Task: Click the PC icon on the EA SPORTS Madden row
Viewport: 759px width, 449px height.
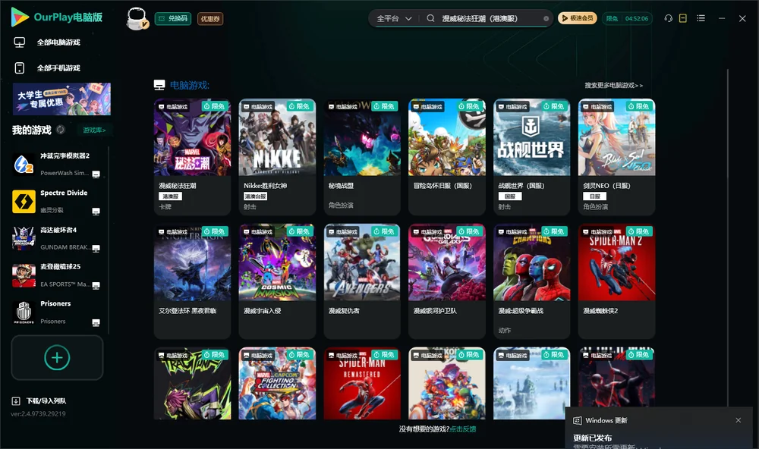Action: click(x=96, y=285)
